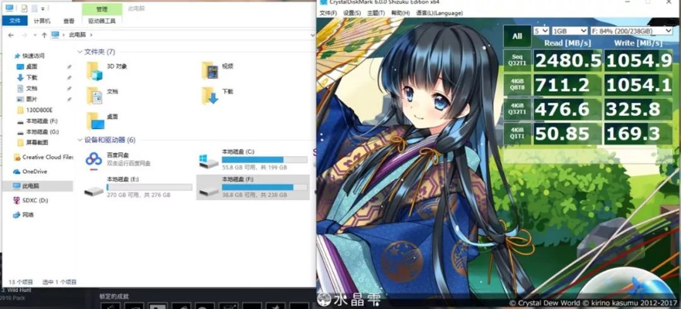Click the properties icon in quick access toolbar

(24, 8)
